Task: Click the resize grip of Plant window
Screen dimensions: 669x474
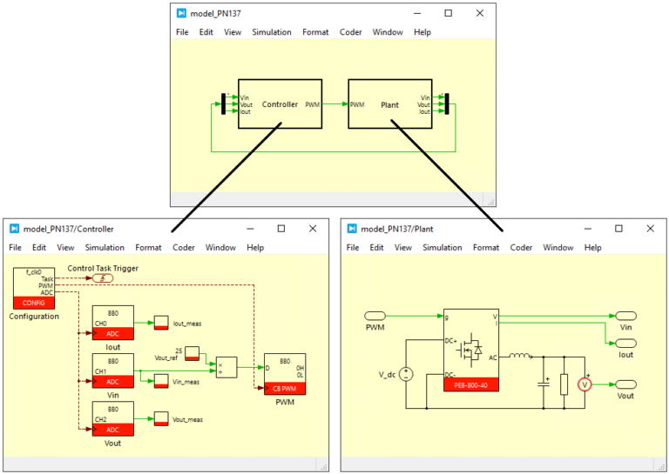Action: coord(661,465)
